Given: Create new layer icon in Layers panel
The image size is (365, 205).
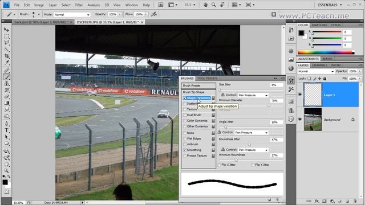Looking at the screenshot, I should click(347, 201).
